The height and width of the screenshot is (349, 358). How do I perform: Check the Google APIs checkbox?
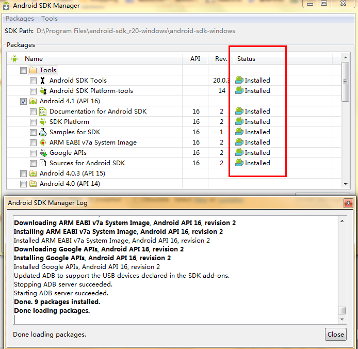[x=33, y=153]
